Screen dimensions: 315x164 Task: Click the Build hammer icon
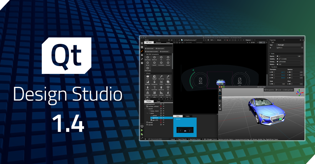[142, 138]
